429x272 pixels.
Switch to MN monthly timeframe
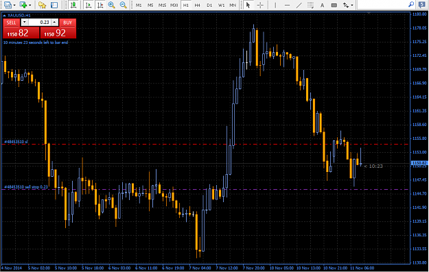[x=233, y=5]
